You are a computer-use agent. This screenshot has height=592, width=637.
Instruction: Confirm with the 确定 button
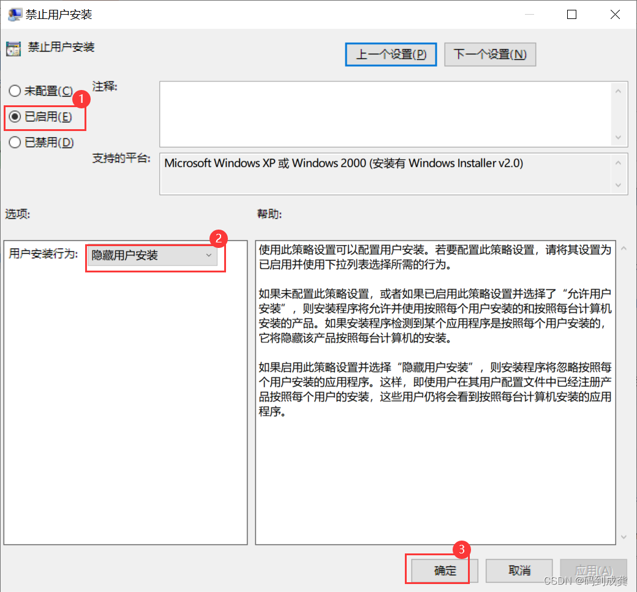coord(445,571)
